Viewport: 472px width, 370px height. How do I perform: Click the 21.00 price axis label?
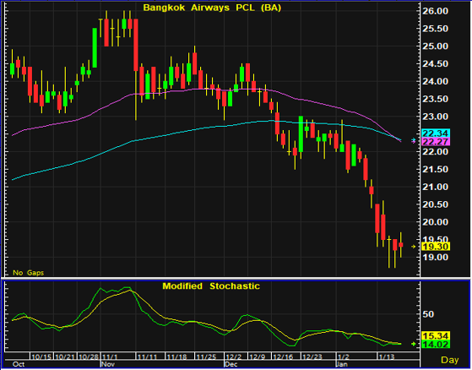tap(436, 187)
